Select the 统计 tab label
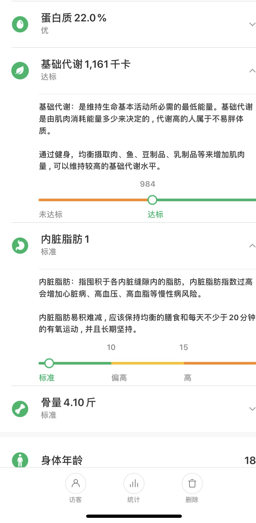The image size is (256, 523). tap(134, 500)
